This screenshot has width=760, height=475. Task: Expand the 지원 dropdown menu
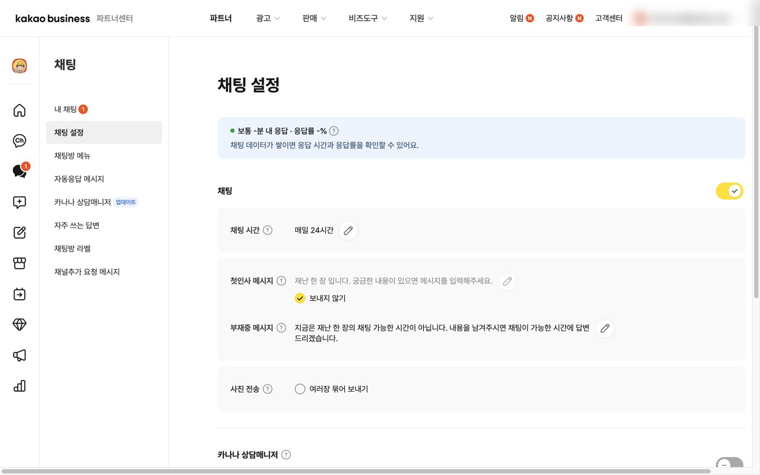coord(421,18)
